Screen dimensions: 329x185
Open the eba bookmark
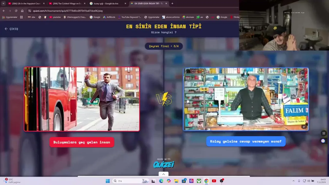point(31,17)
